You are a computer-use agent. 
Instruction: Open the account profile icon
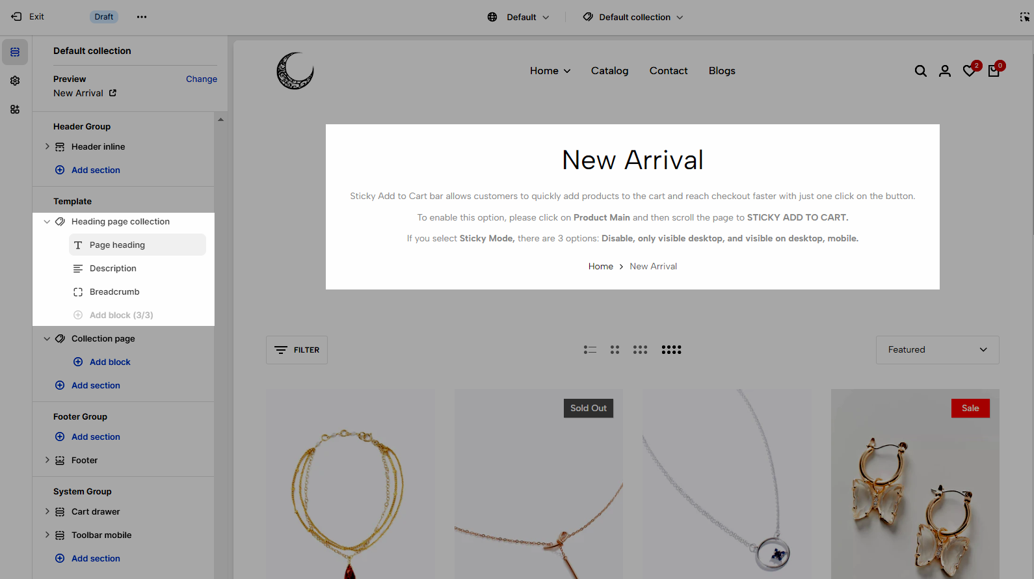coord(945,71)
